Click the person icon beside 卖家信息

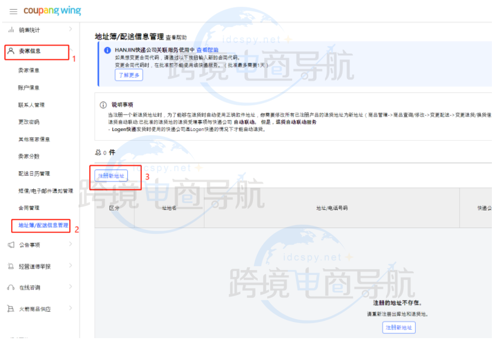coord(11,51)
